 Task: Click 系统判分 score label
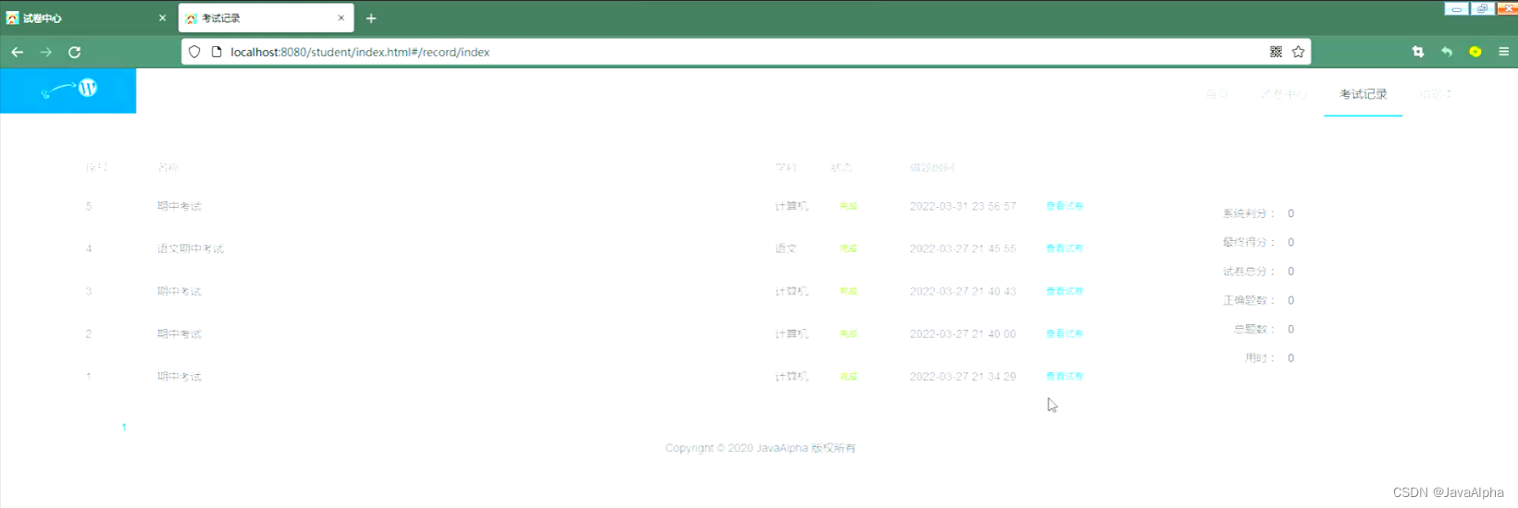tap(1249, 213)
